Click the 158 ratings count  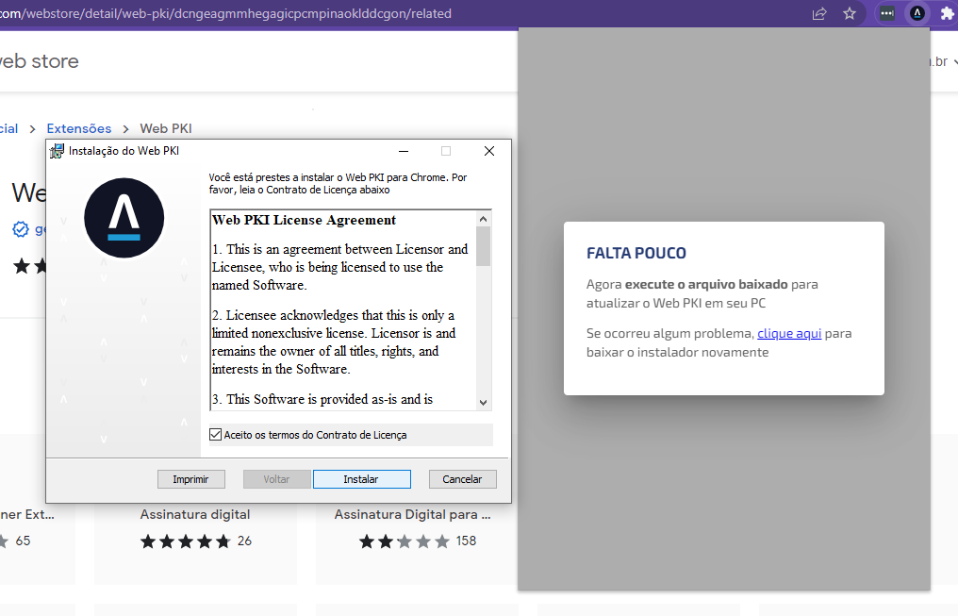466,541
